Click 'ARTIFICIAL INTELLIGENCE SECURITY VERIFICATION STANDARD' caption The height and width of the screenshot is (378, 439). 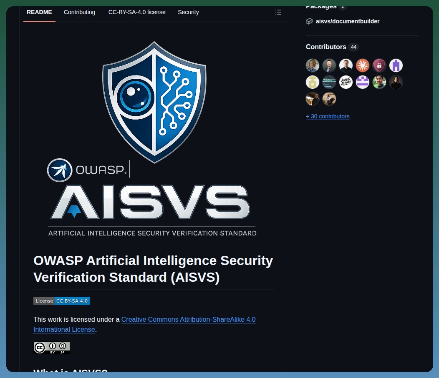[x=152, y=233]
